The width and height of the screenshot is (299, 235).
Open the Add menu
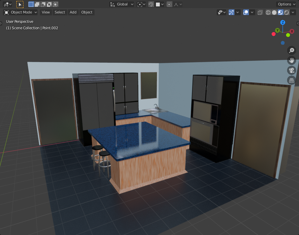73,12
